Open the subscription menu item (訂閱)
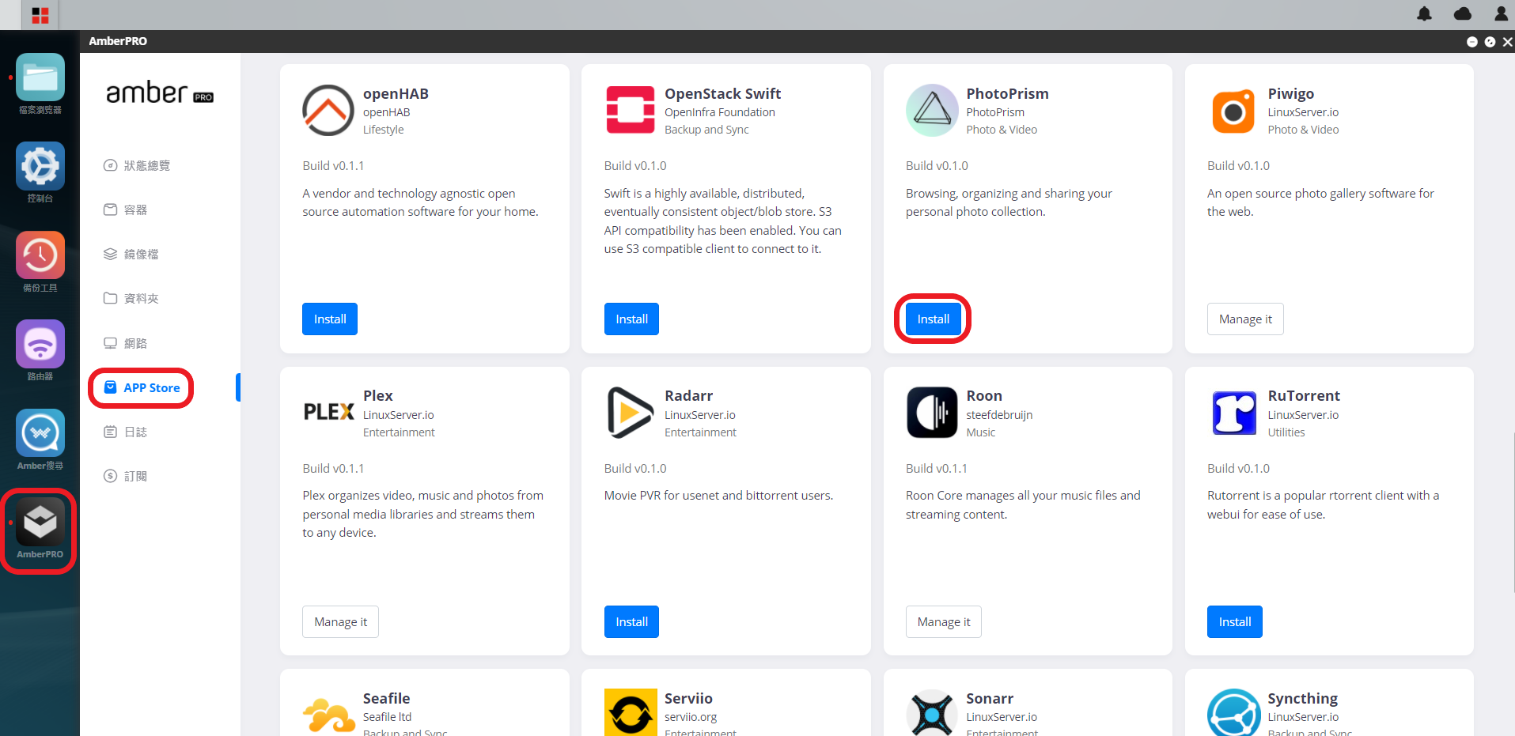This screenshot has height=736, width=1515. [126, 476]
